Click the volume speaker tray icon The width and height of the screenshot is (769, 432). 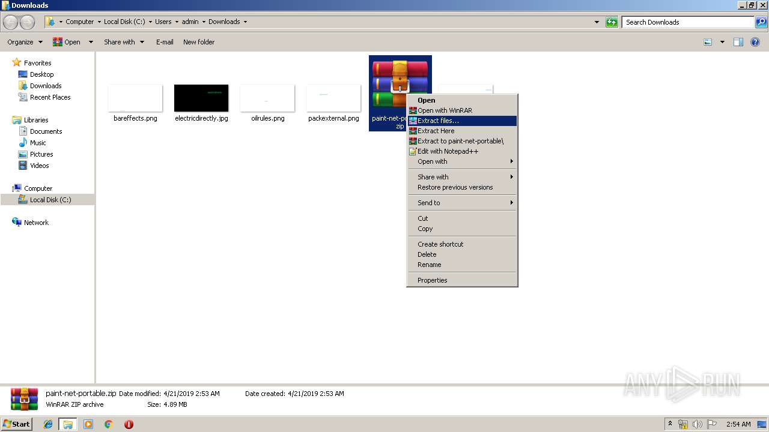coord(698,424)
